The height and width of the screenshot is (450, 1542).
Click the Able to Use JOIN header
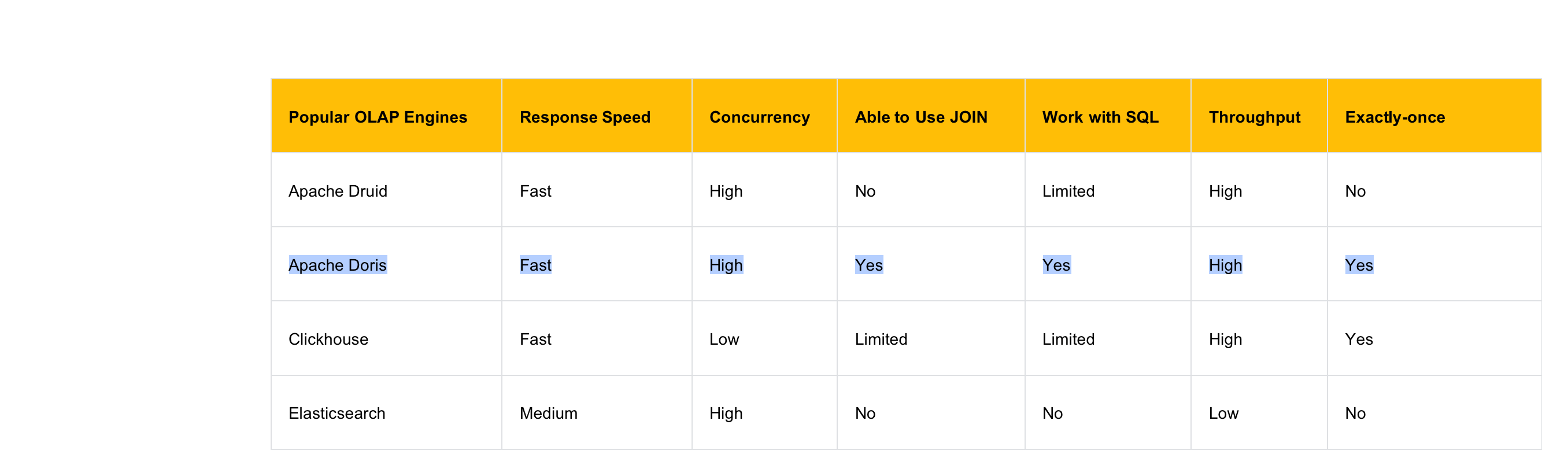(x=920, y=117)
